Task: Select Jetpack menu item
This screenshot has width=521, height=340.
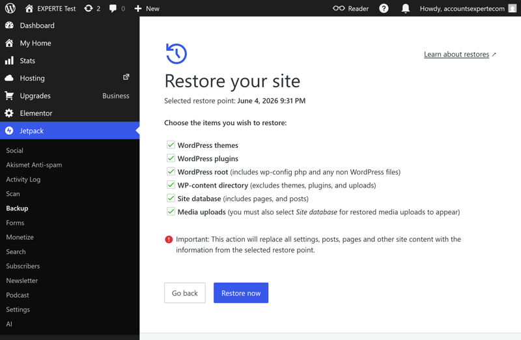Action: click(x=70, y=131)
